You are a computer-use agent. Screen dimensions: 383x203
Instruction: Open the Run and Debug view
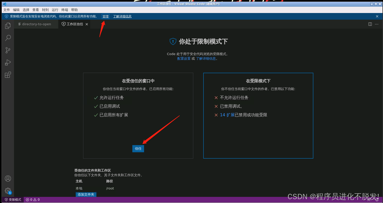tap(8, 62)
